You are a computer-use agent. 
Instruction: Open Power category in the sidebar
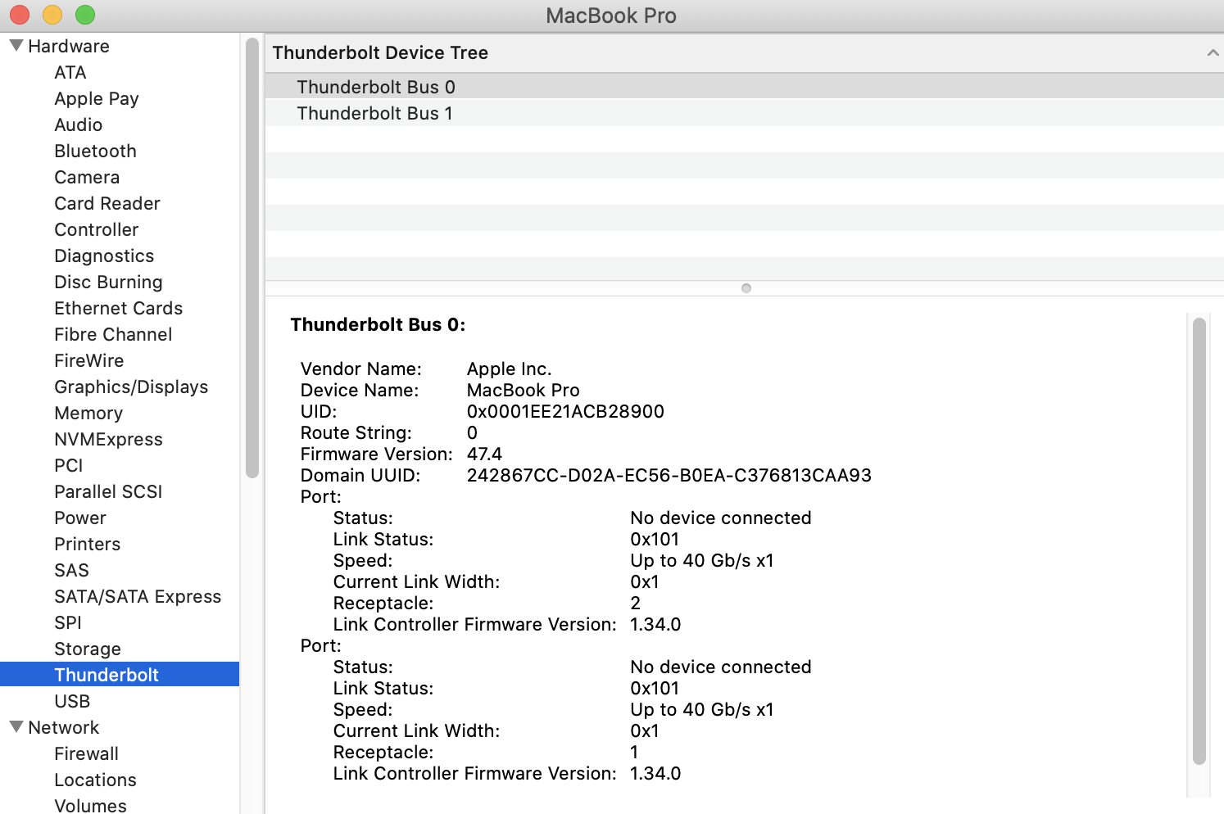coord(80,518)
